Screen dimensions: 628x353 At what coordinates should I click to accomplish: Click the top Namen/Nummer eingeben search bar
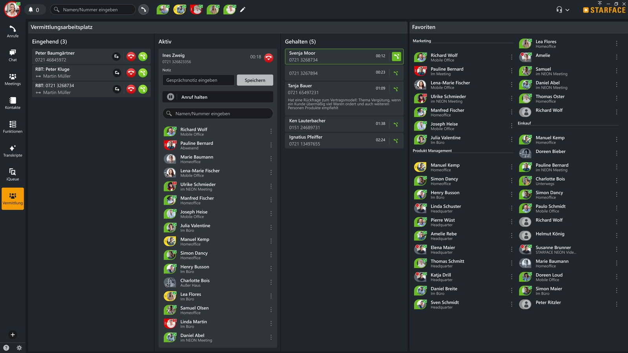pyautogui.click(x=93, y=9)
